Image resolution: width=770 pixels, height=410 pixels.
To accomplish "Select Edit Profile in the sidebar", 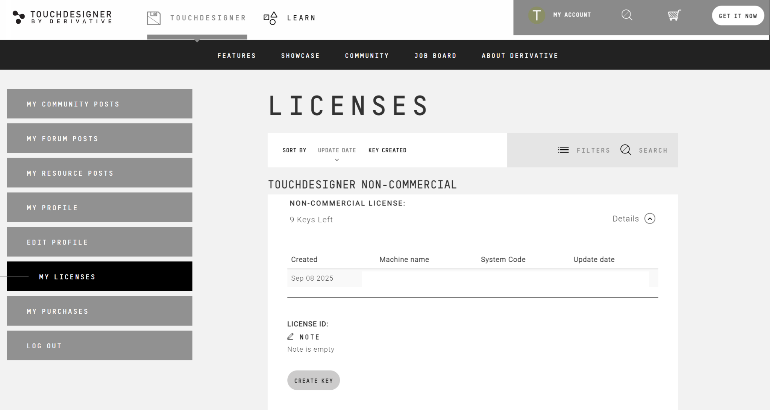I will coord(100,242).
